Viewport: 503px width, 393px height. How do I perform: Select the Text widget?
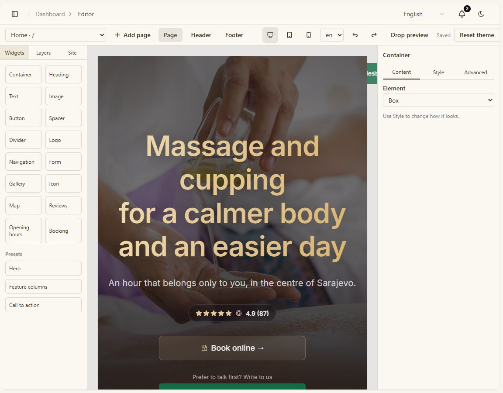point(24,96)
